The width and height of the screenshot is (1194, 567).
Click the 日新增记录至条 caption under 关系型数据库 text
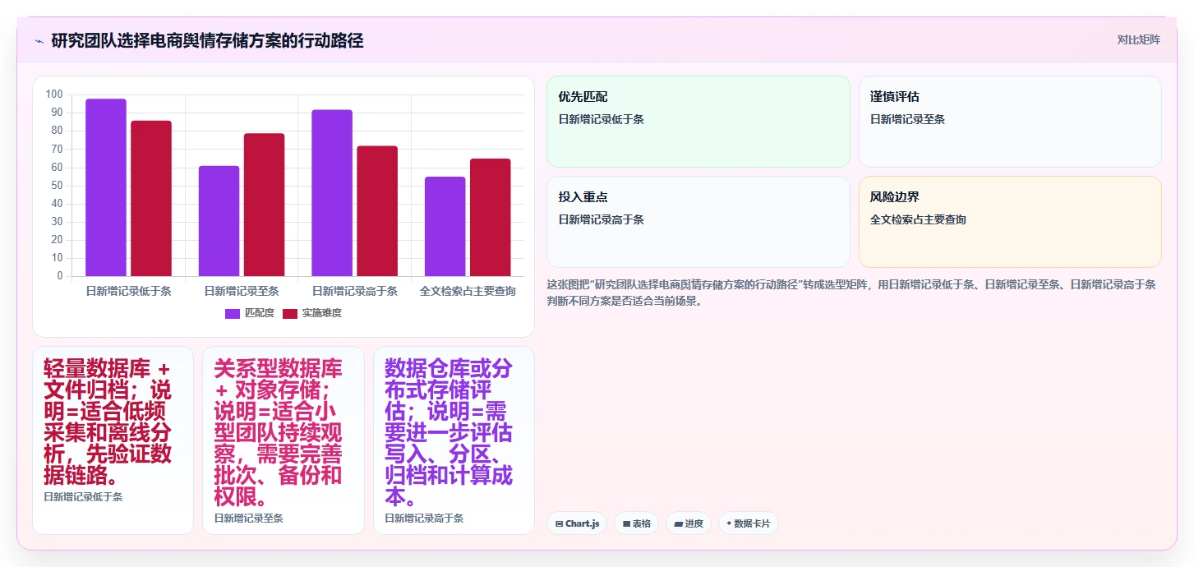(248, 518)
